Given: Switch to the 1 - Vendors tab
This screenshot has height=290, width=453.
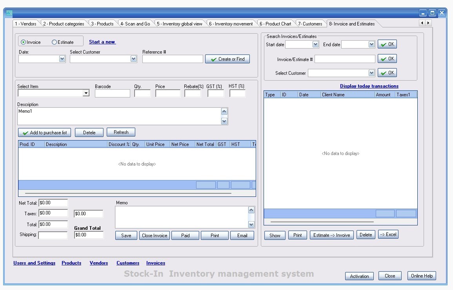Looking at the screenshot, I should 26,23.
